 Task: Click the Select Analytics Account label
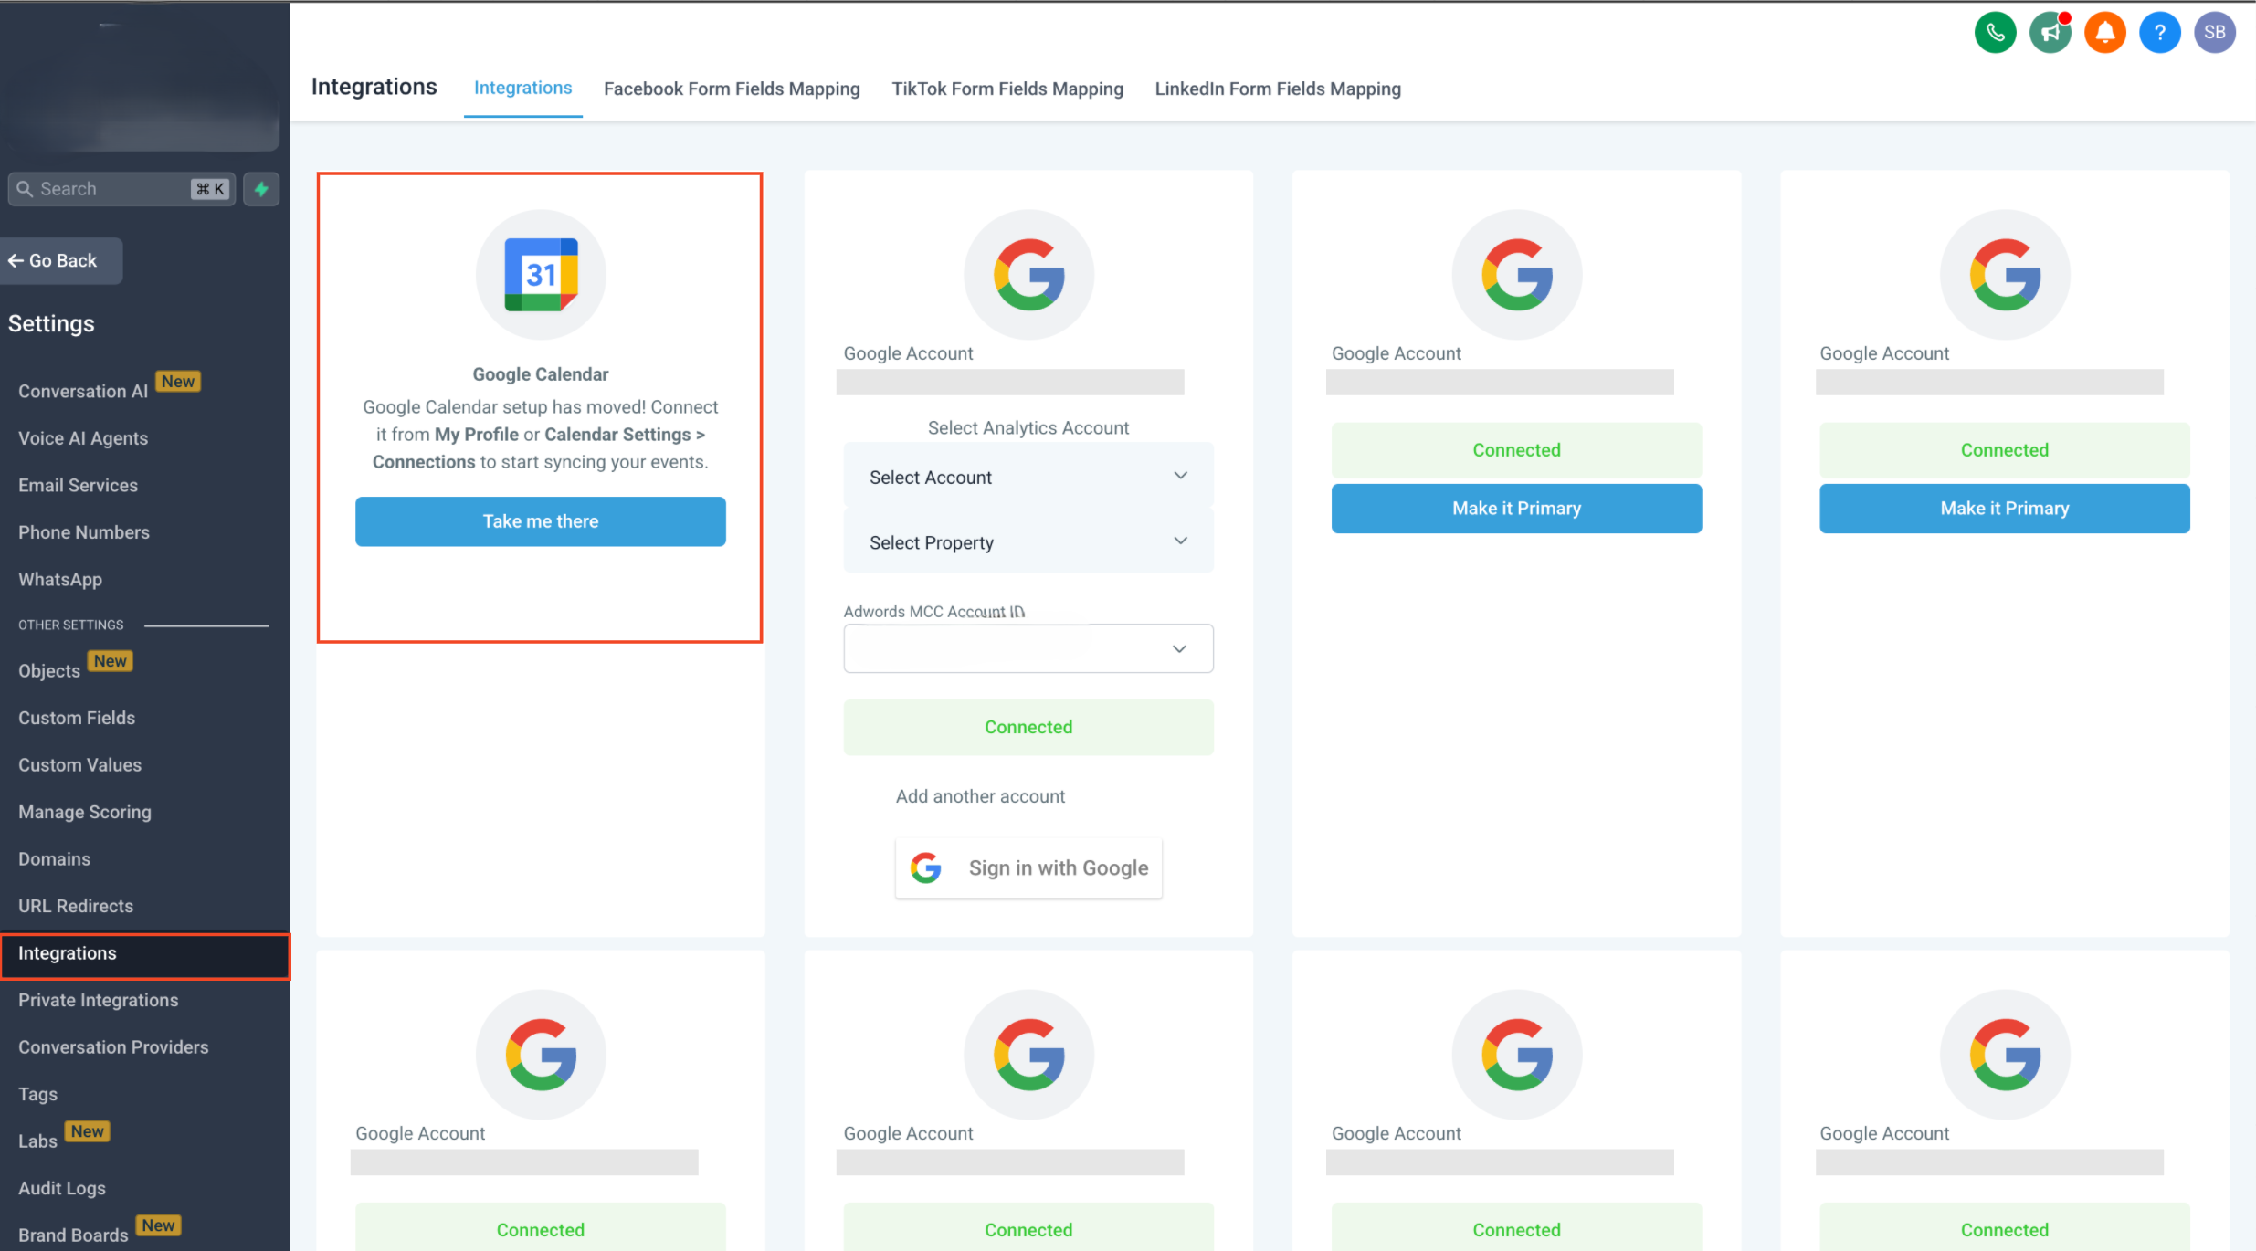[1028, 428]
